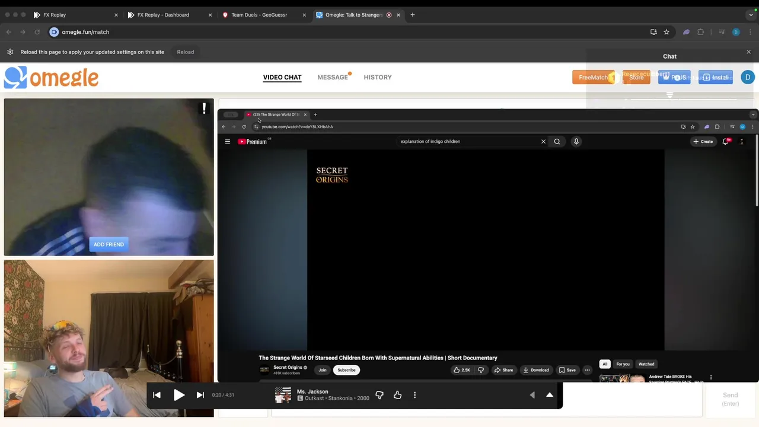
Task: Click the YouTube search magnifier button
Action: [557, 141]
